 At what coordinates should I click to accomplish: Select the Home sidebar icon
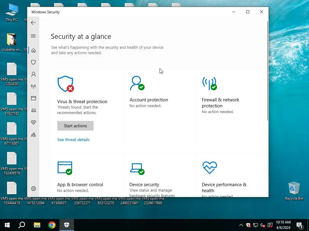point(33,51)
